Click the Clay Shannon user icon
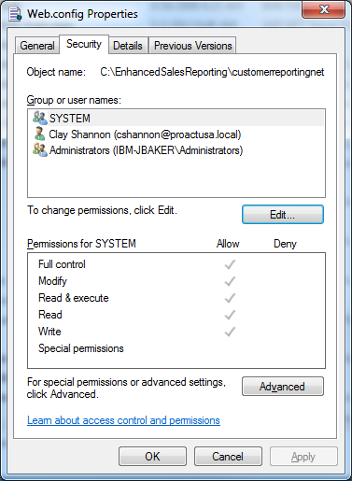This screenshot has height=481, width=352. point(39,134)
